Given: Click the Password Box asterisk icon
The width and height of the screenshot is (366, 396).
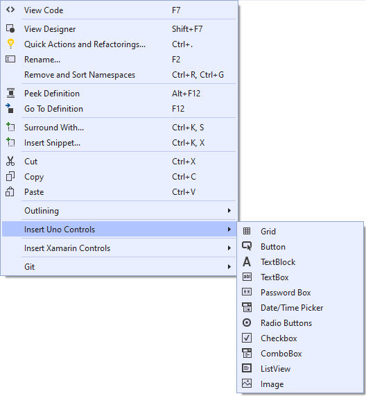Looking at the screenshot, I should [247, 292].
